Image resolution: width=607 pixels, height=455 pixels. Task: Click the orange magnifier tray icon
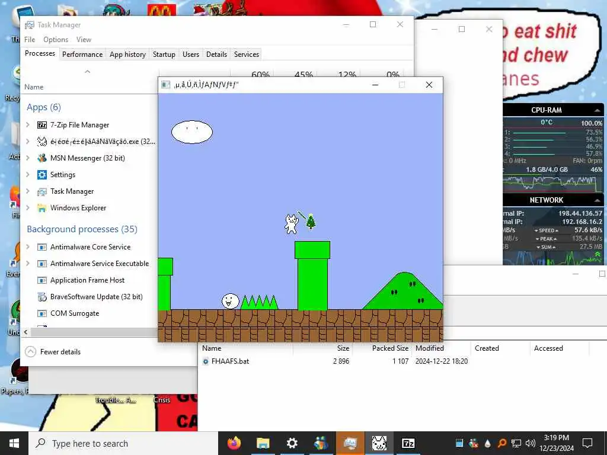[501, 443]
